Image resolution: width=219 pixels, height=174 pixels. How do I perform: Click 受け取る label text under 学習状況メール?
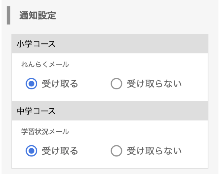[60, 151]
